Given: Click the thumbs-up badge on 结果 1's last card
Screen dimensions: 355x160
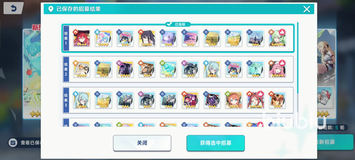Looking at the screenshot, I should (x=282, y=32).
